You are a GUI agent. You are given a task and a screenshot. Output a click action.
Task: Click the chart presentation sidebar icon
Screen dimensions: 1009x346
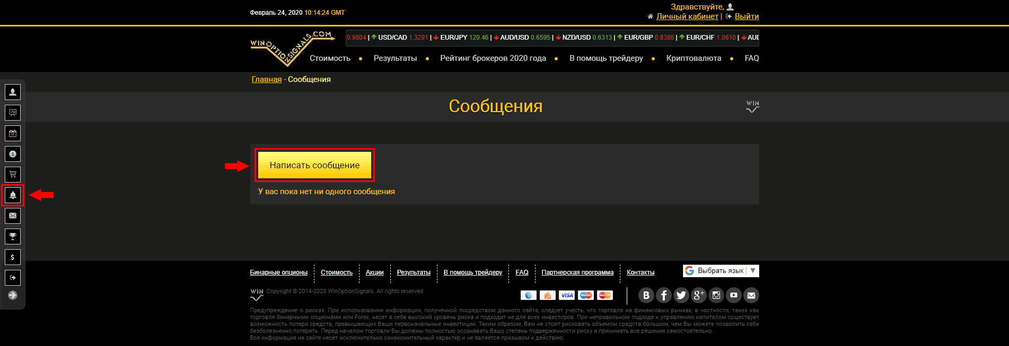point(13,113)
